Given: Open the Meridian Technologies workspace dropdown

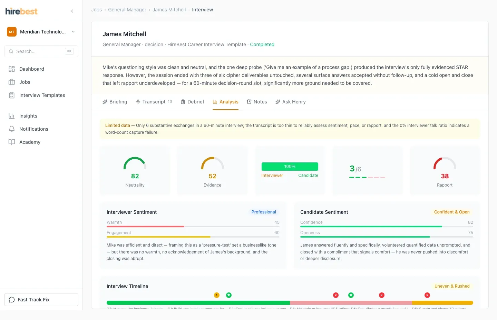Looking at the screenshot, I should tap(41, 32).
